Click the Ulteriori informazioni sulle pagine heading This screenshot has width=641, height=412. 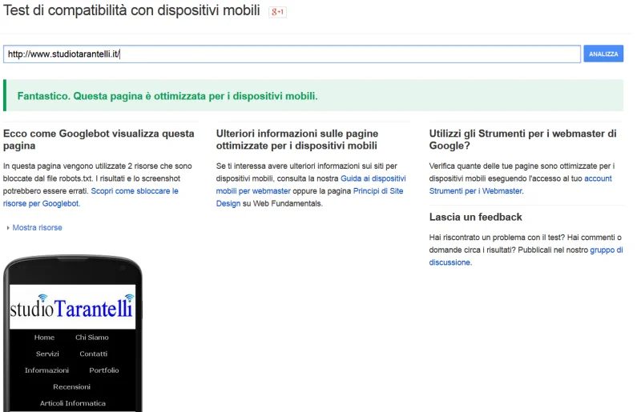[x=297, y=140]
